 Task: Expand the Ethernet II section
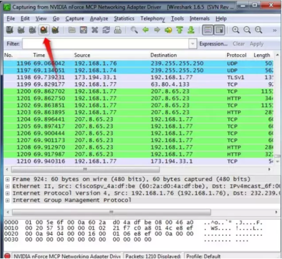[x=7, y=186]
